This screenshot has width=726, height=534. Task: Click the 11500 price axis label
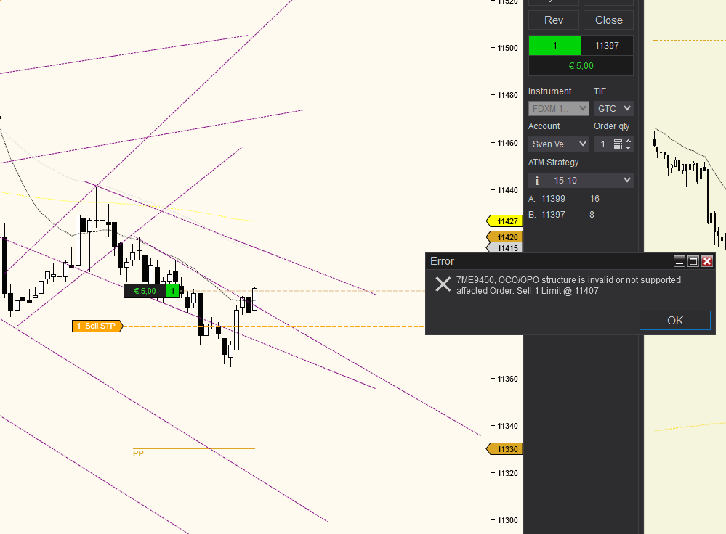pyautogui.click(x=507, y=48)
